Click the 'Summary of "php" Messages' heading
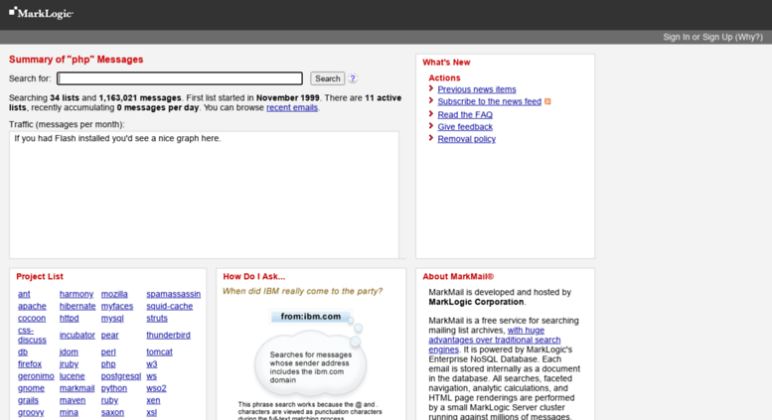 click(x=76, y=59)
